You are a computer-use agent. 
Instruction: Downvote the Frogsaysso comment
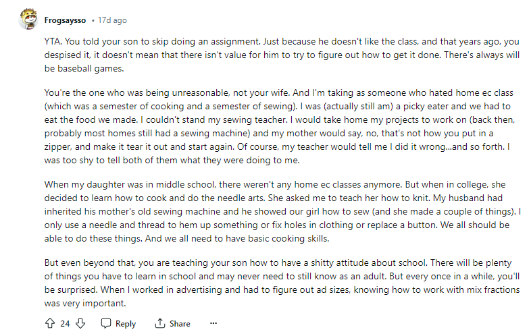(x=80, y=323)
